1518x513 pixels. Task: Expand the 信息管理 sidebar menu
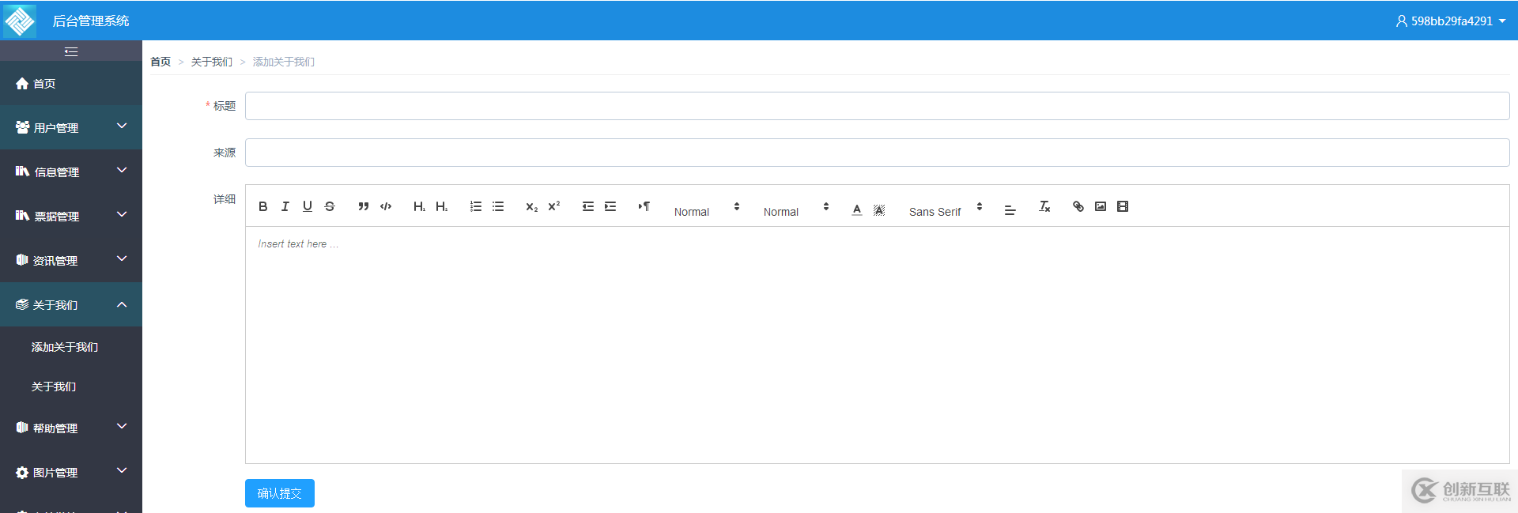point(71,172)
